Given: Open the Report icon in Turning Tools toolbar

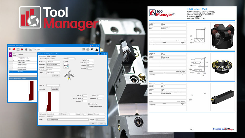Looking at the screenshot, I should [x=31, y=49].
